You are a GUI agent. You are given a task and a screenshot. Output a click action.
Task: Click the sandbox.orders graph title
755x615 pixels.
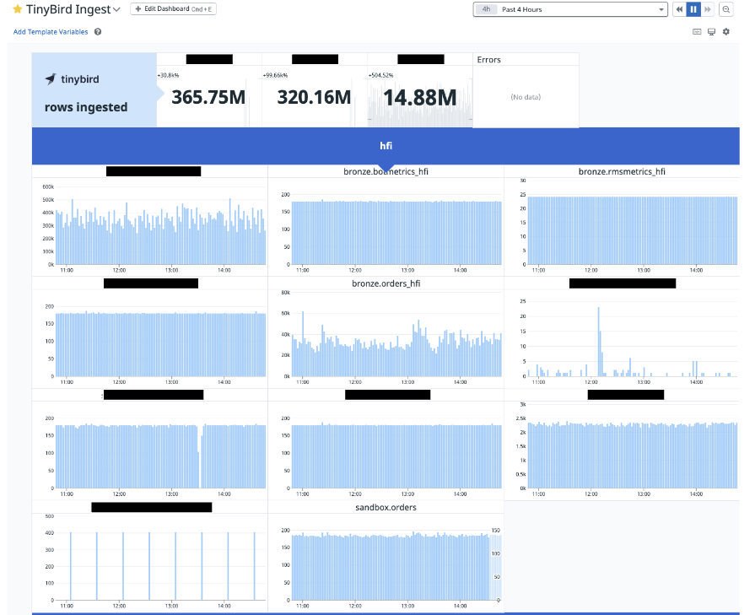(386, 507)
